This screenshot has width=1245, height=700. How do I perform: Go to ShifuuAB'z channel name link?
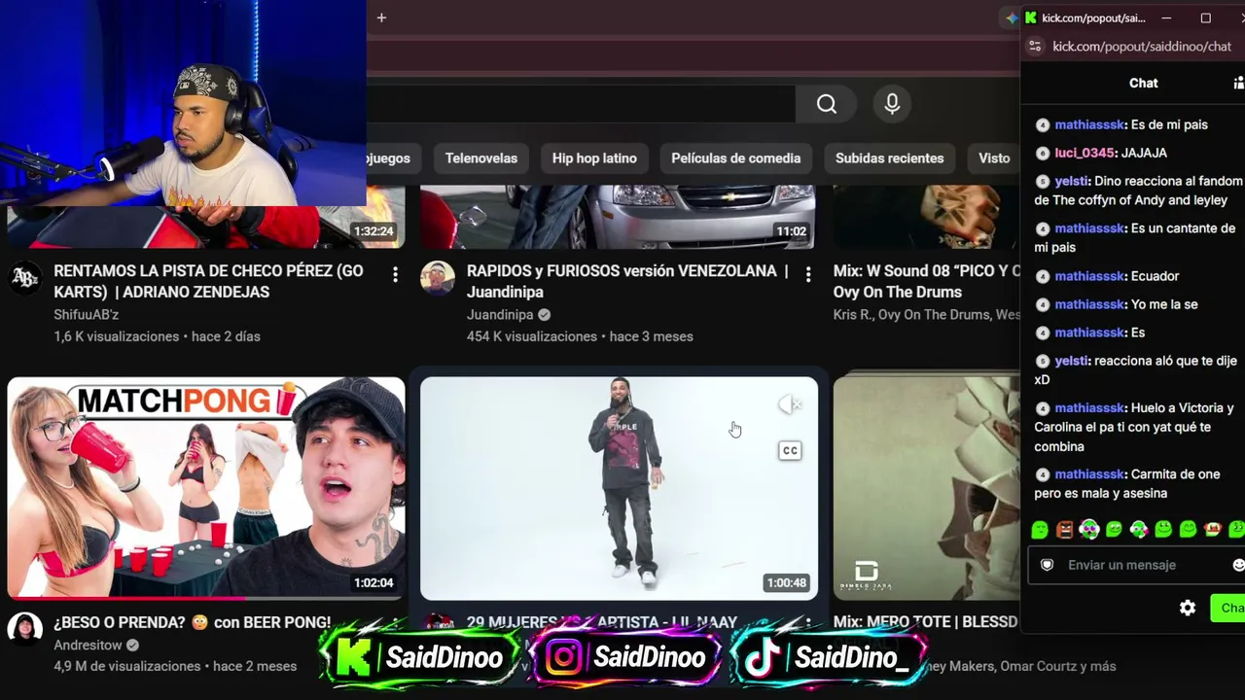pos(87,315)
